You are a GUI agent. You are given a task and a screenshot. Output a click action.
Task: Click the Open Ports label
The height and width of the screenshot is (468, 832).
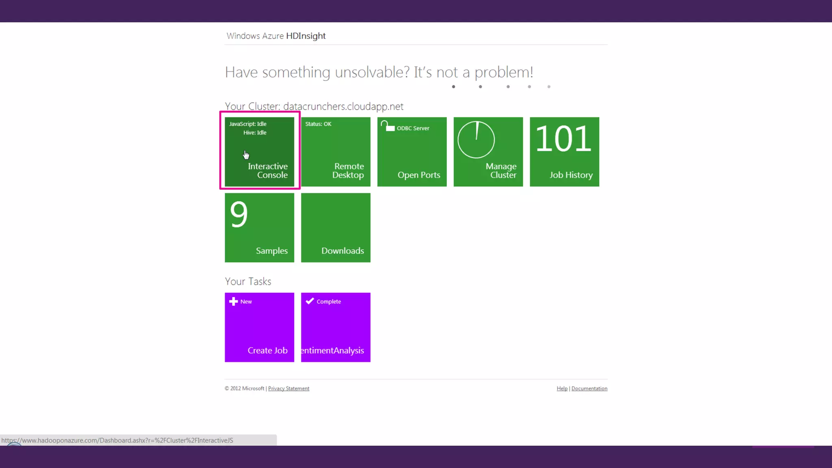pos(418,175)
